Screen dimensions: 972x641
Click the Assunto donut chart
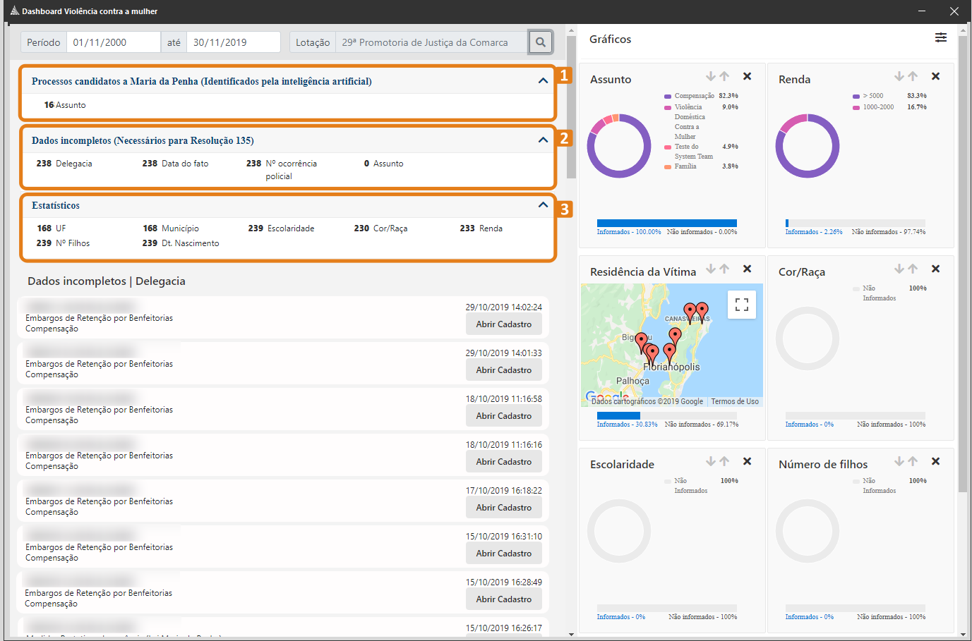tap(619, 146)
